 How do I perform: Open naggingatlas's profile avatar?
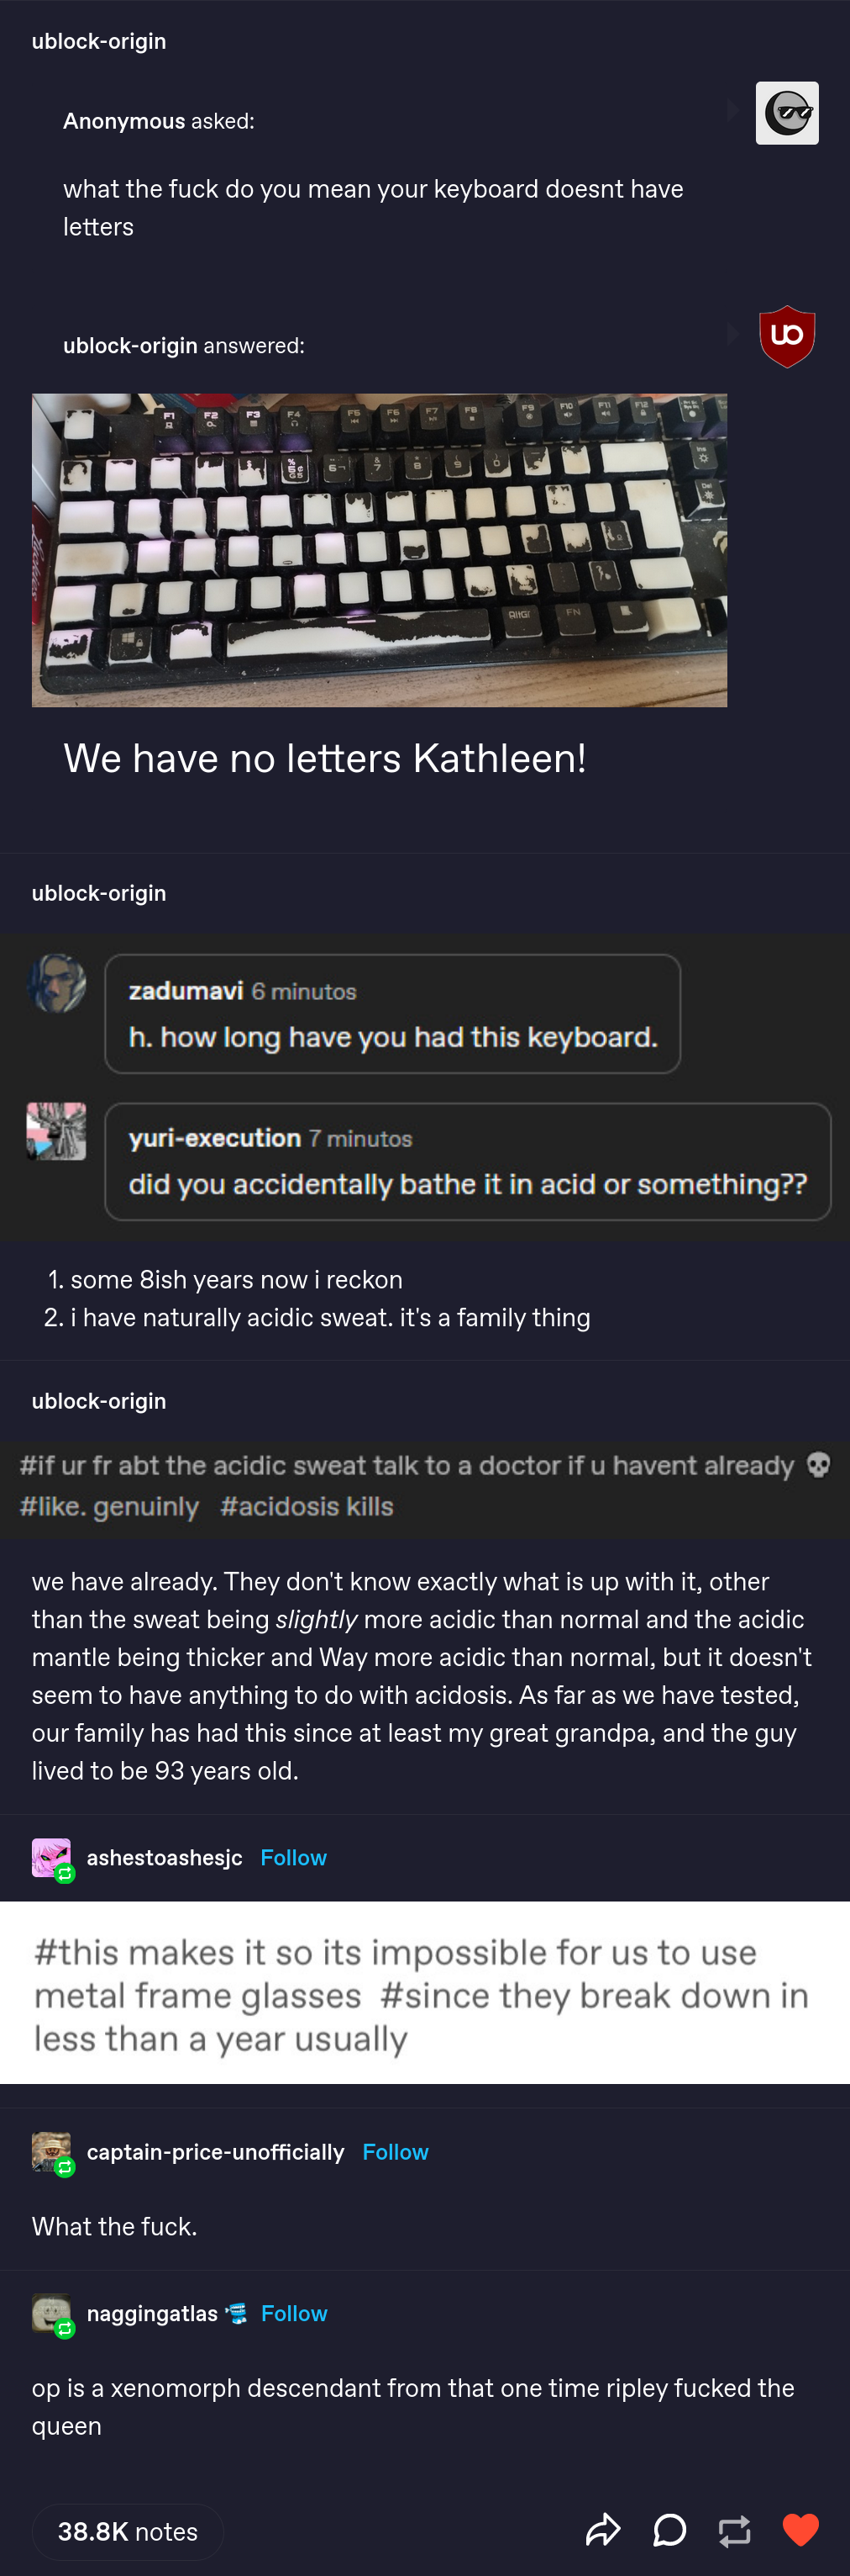click(x=51, y=2313)
